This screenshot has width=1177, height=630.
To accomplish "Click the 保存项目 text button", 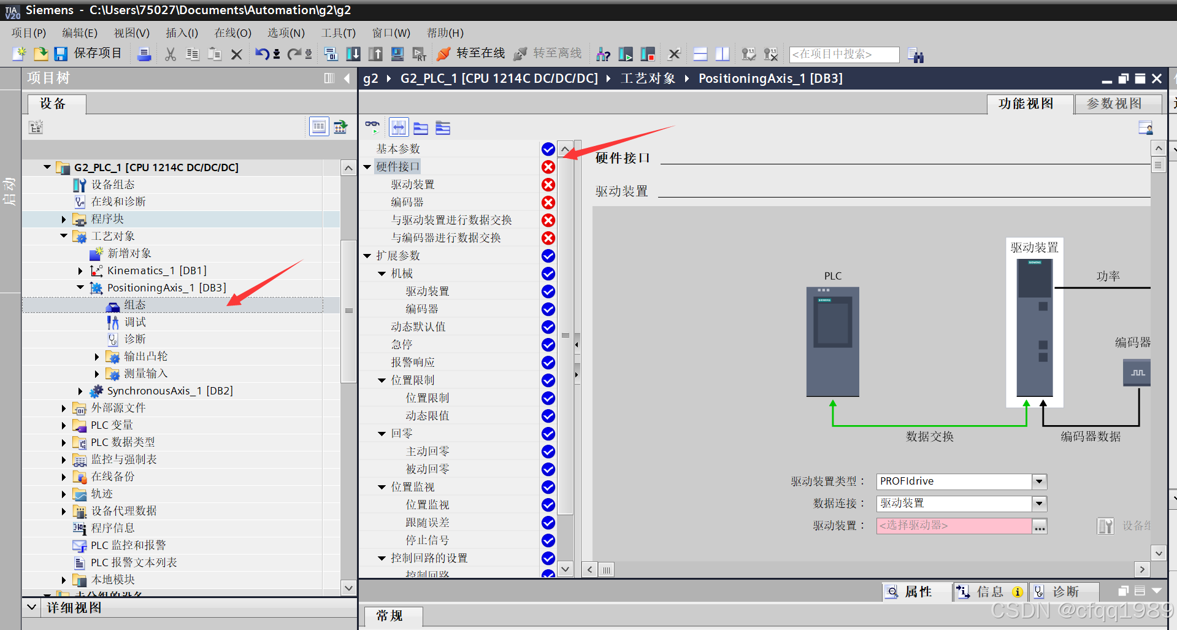I will click(x=98, y=53).
